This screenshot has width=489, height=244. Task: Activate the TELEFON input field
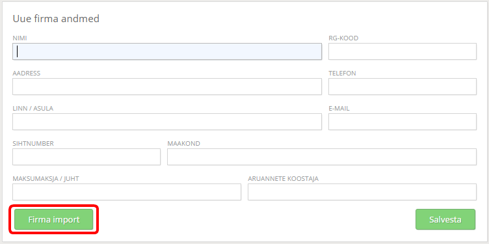(403, 87)
